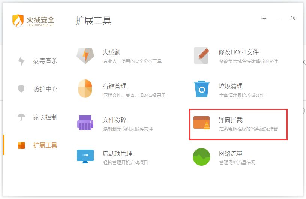306x199 pixels.
Task: Launch 垃圾清理 by its title
Action: point(231,86)
